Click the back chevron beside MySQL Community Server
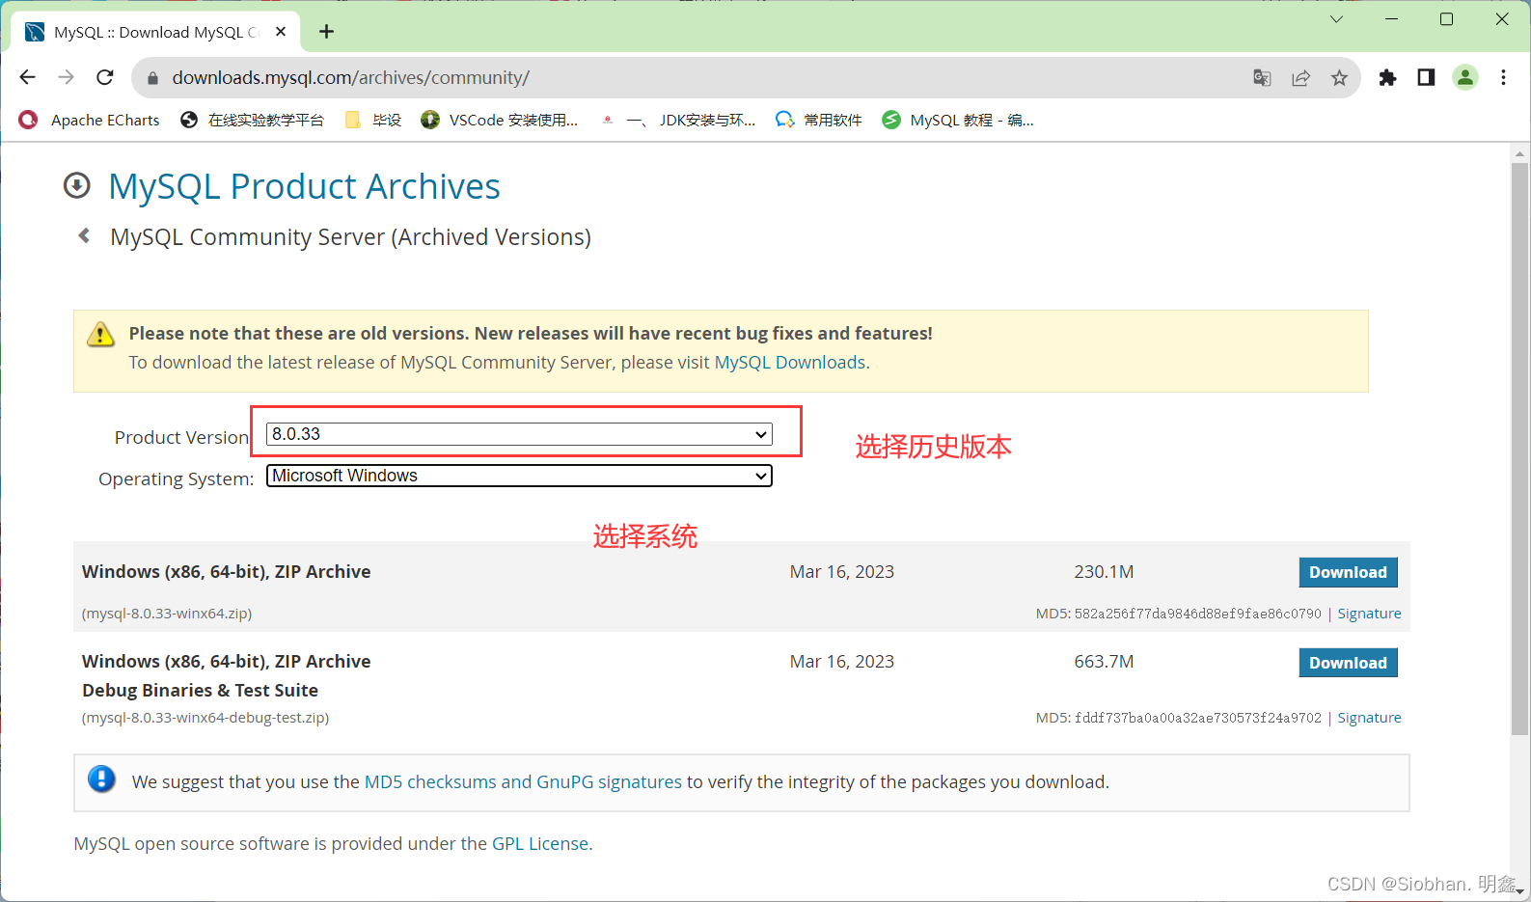The image size is (1531, 902). coord(84,235)
